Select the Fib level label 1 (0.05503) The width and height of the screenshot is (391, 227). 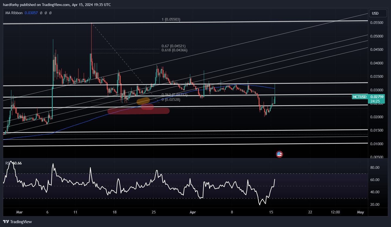[171, 20]
